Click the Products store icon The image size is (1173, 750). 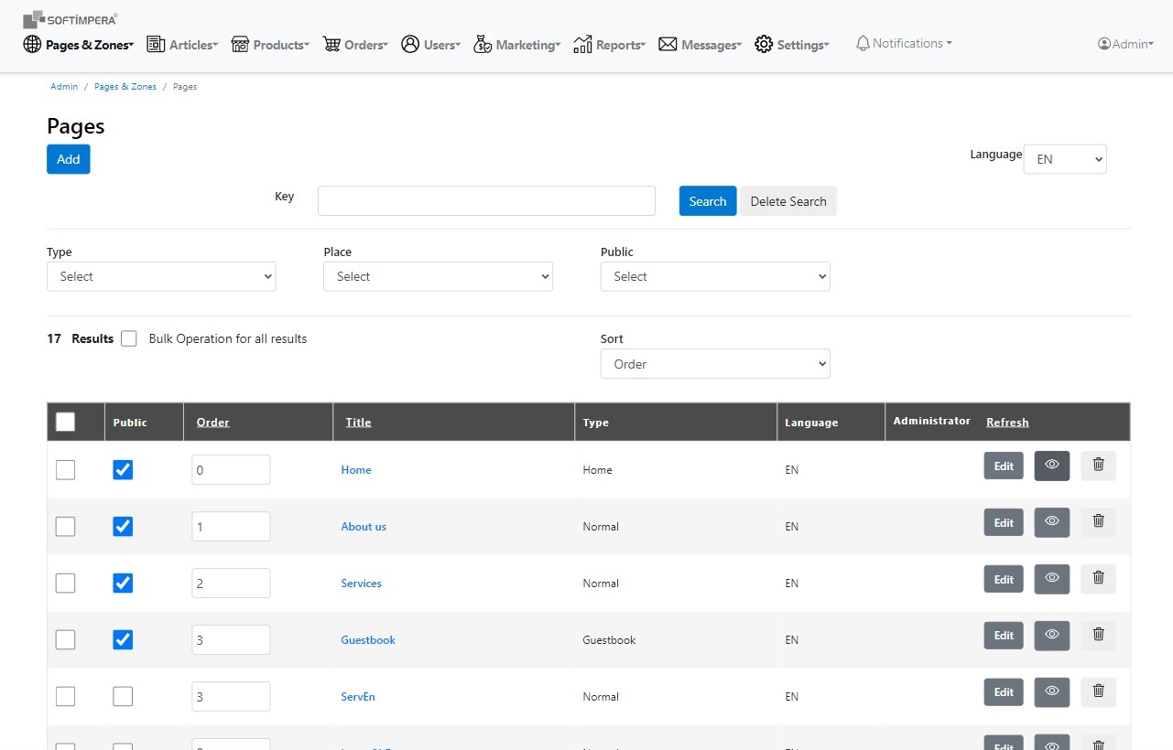pos(240,44)
